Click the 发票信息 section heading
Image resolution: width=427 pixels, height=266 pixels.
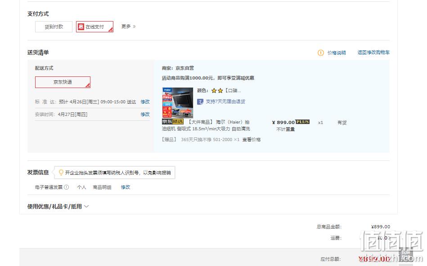point(38,172)
